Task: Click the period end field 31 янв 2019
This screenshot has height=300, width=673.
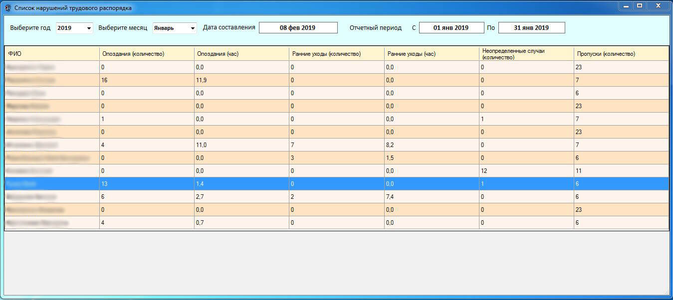Action: point(531,28)
